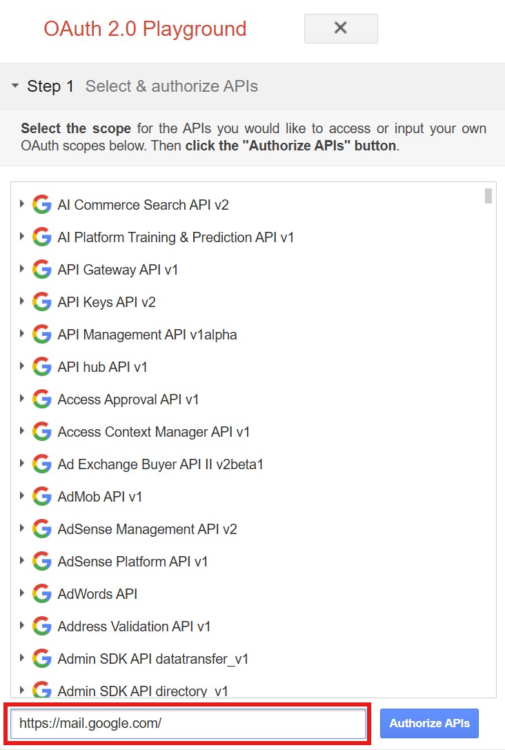Click the Google icon beside Ad Exchange Buyer API
Image resolution: width=505 pixels, height=750 pixels.
[41, 464]
